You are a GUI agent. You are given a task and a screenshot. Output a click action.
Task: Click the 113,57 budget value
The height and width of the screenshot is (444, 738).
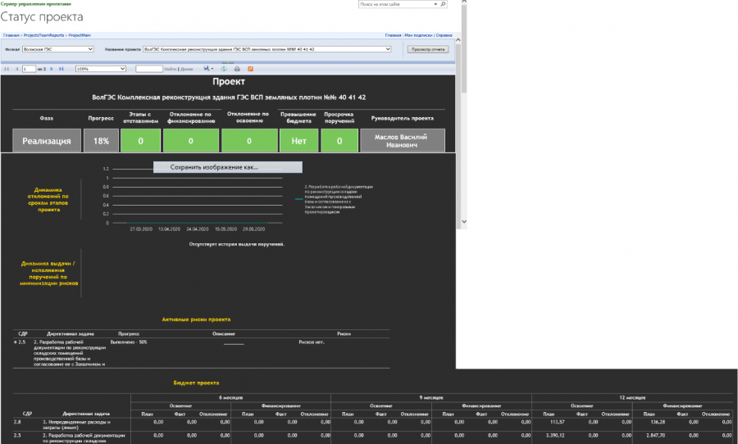(x=556, y=422)
